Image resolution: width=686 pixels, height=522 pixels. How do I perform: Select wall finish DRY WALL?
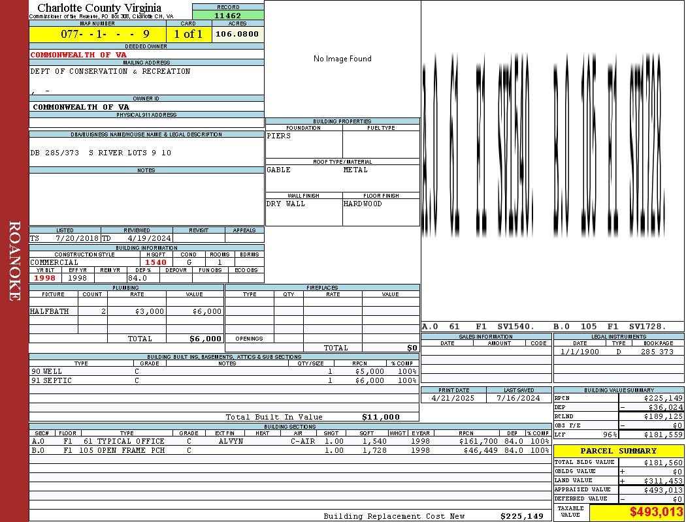[286, 204]
